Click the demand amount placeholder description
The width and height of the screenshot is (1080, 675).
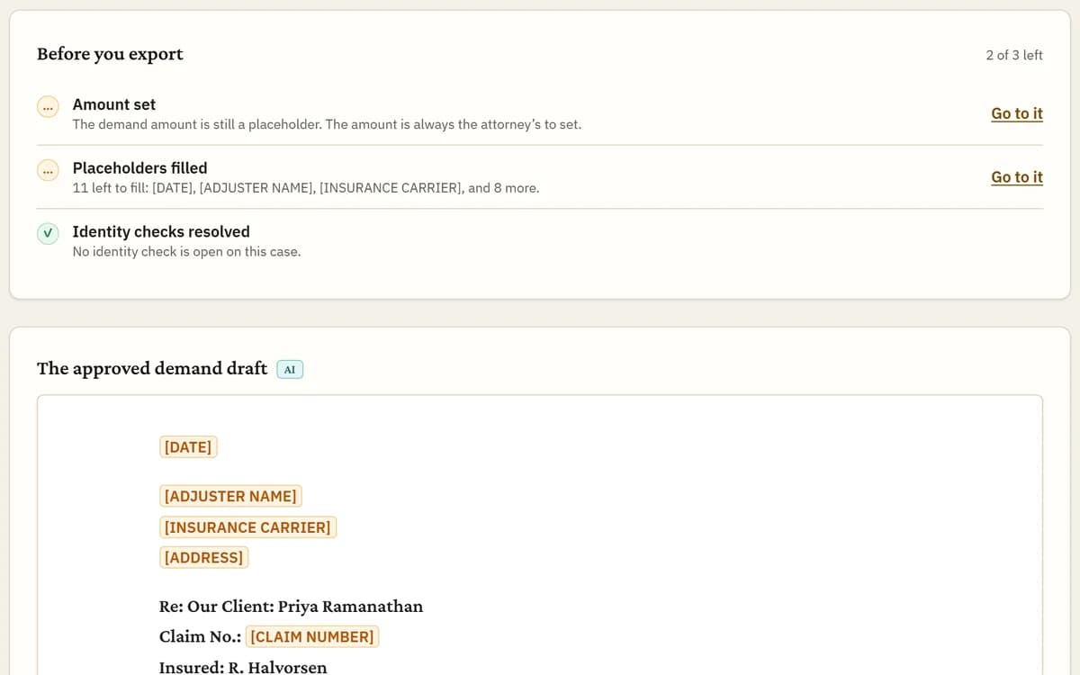point(327,124)
